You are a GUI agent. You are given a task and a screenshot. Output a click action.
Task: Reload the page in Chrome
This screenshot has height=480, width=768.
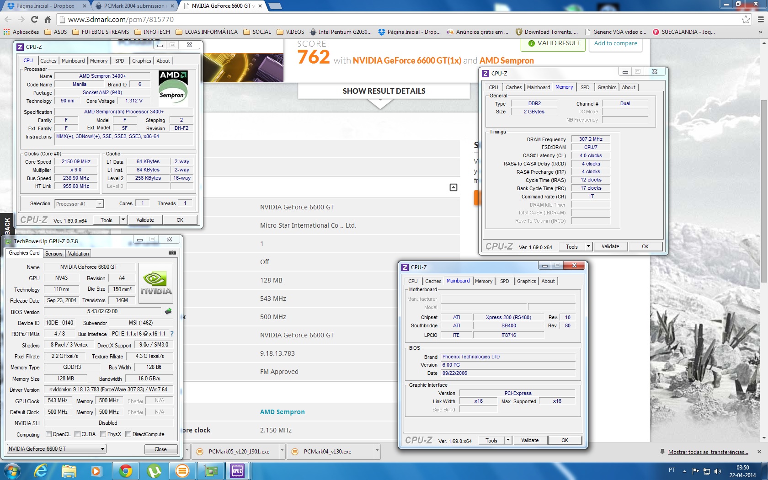point(34,19)
